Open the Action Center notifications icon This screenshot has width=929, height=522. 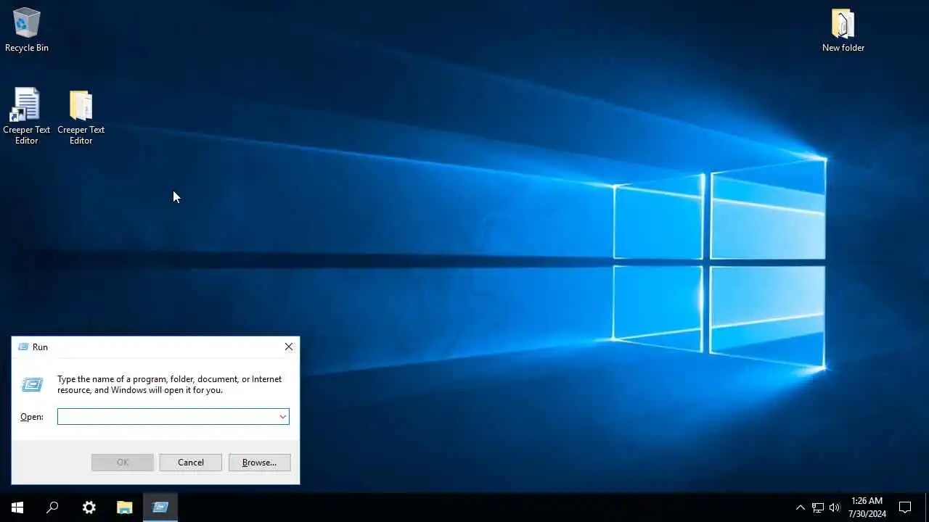pyautogui.click(x=905, y=507)
